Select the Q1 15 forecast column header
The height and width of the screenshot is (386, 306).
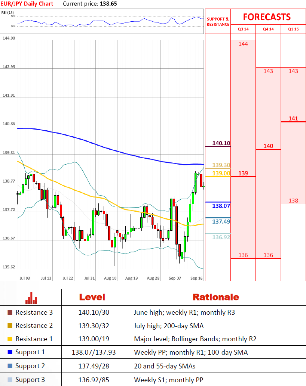[x=293, y=29]
